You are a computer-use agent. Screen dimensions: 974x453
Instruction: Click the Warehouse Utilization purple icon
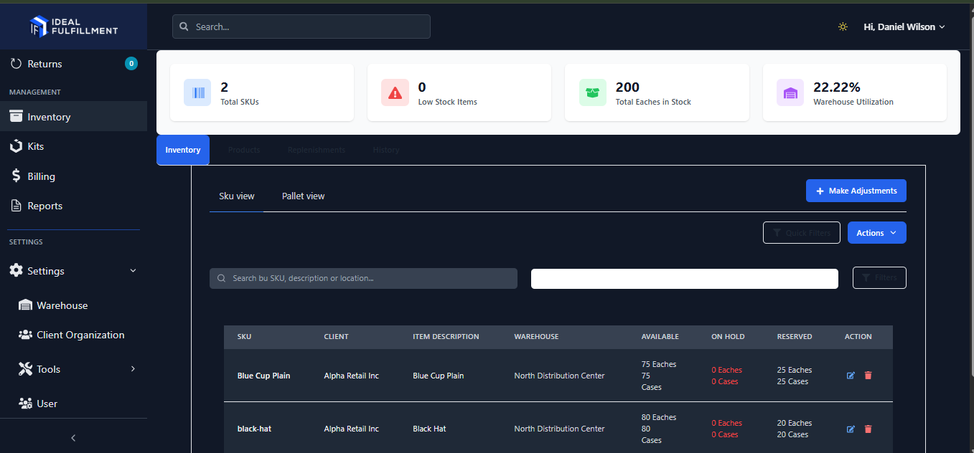coord(790,92)
